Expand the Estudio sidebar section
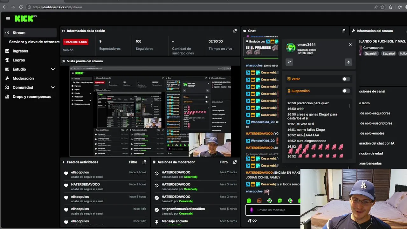 [53, 69]
